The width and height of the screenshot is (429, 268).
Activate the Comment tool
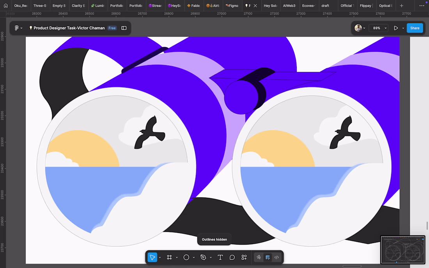232,257
